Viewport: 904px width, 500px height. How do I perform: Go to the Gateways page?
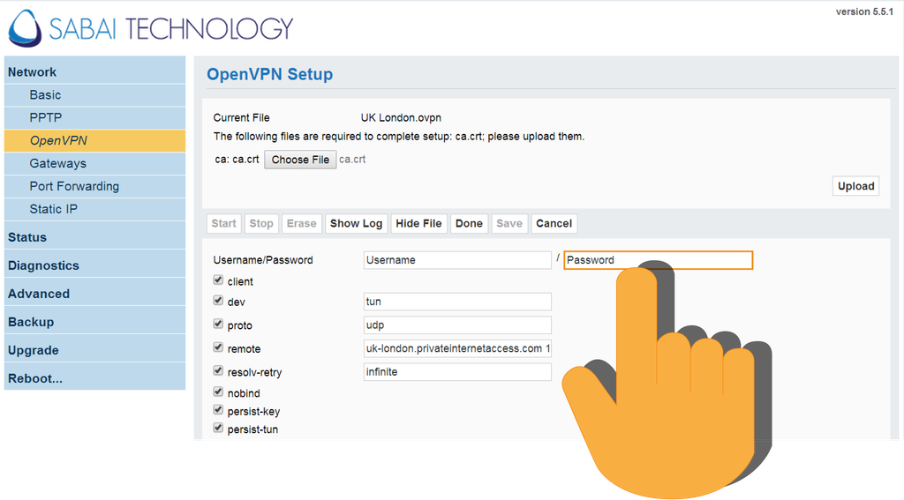point(94,164)
